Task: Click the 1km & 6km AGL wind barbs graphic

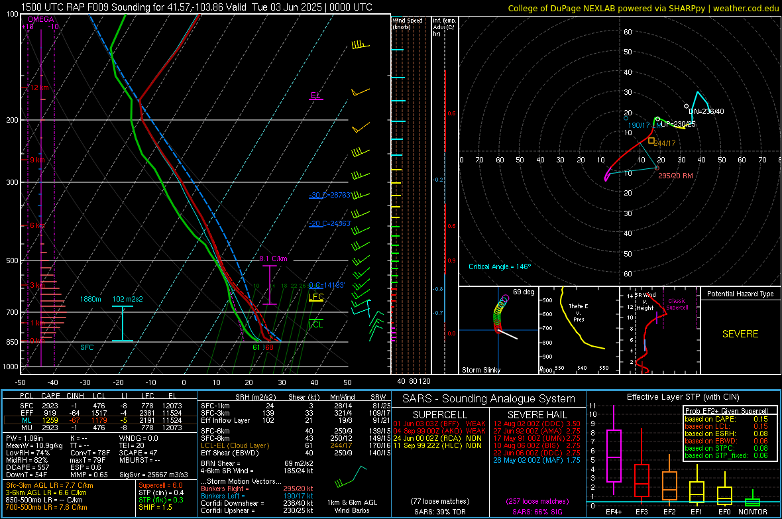Action: (x=351, y=477)
